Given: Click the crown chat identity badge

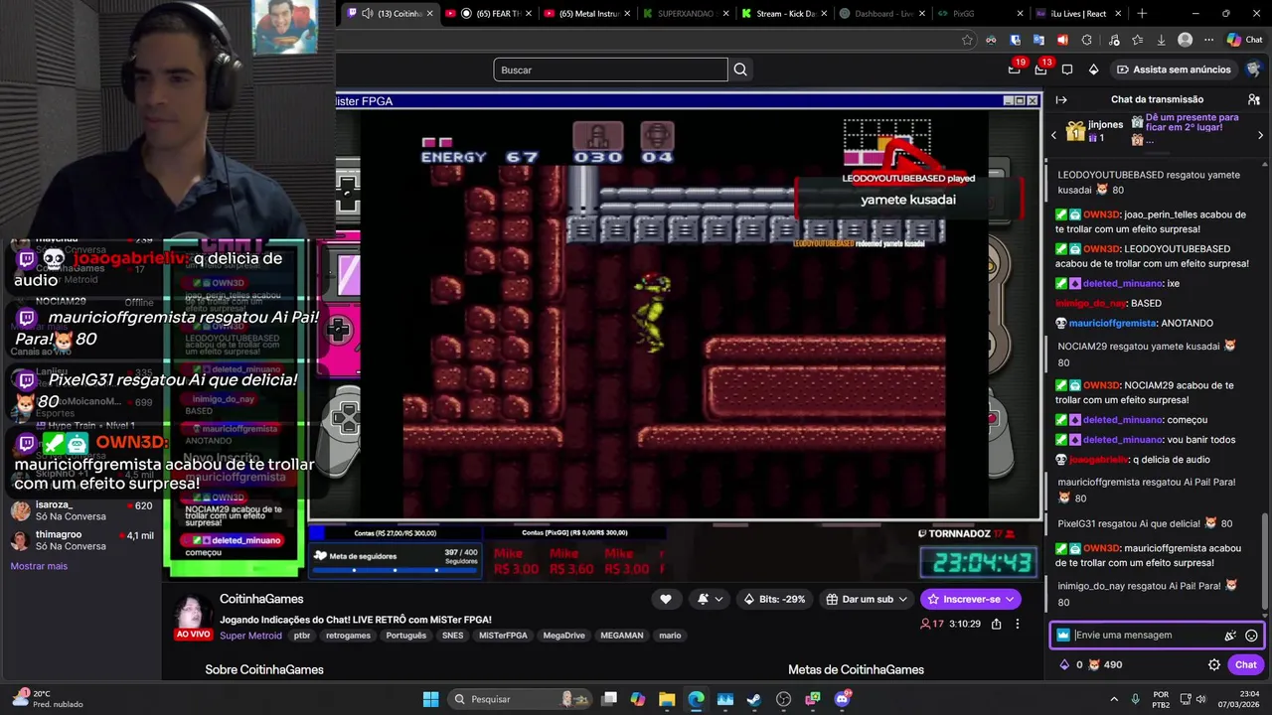Looking at the screenshot, I should (x=1062, y=636).
